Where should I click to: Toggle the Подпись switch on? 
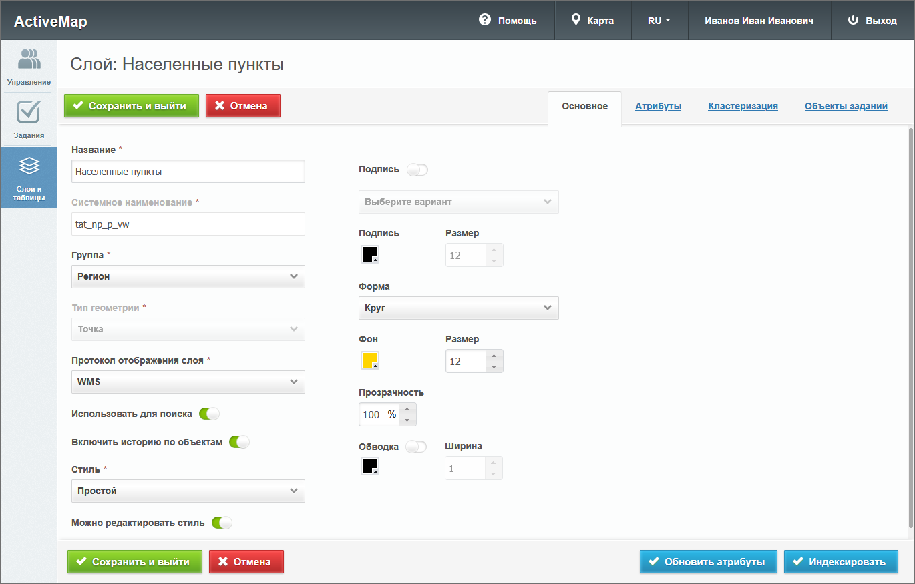pyautogui.click(x=417, y=170)
